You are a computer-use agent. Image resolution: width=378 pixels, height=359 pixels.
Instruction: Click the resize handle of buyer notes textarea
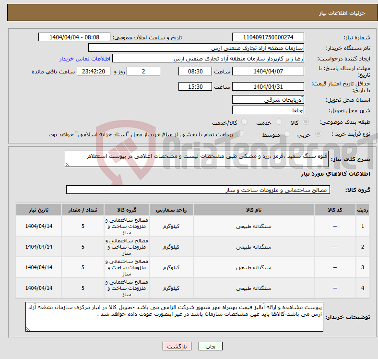(x=28, y=329)
